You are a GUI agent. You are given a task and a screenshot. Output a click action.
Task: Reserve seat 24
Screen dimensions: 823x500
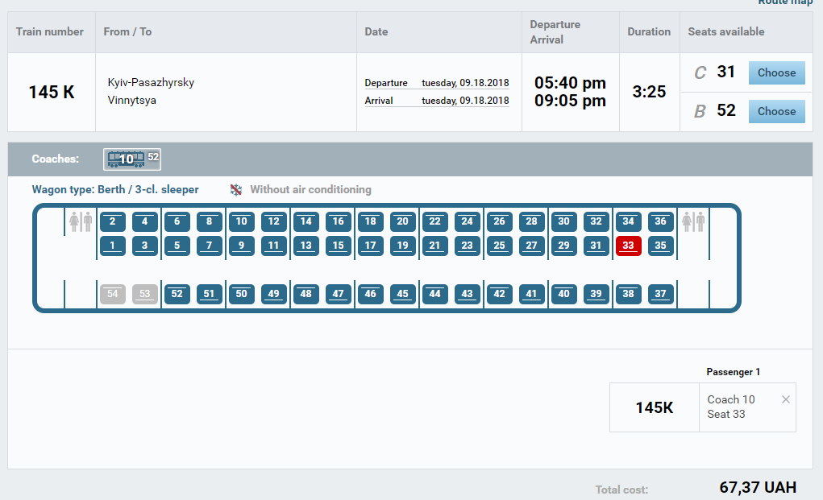[x=468, y=221]
